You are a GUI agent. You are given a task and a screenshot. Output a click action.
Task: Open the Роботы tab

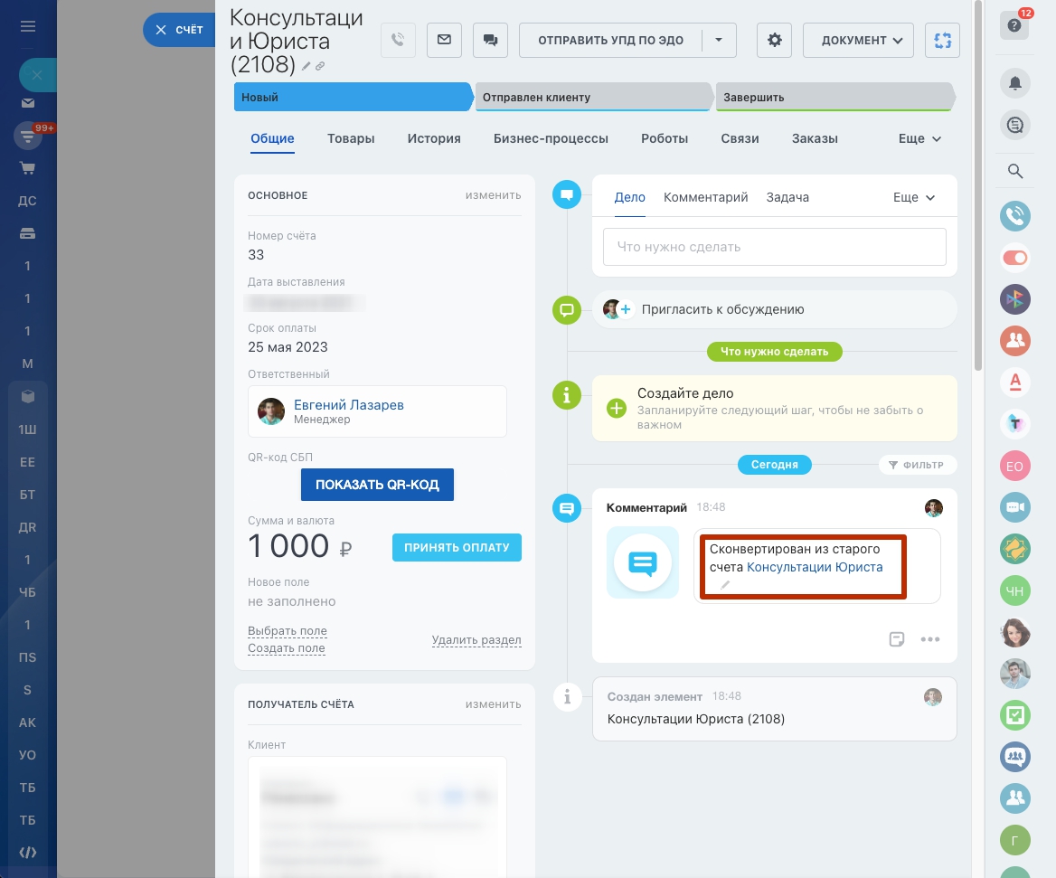665,138
